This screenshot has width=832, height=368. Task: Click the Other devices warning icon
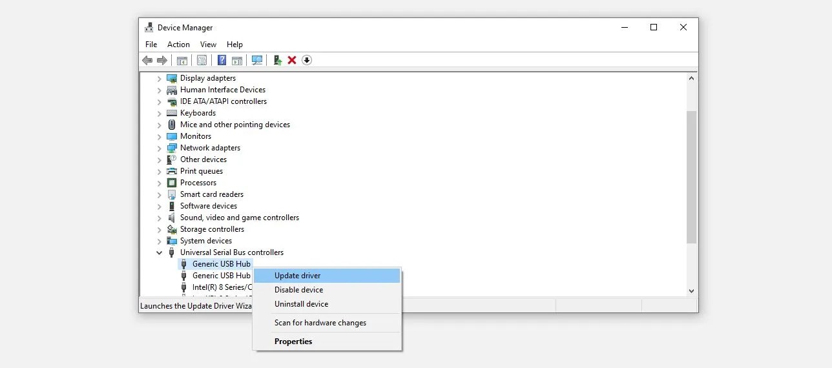[x=172, y=159]
